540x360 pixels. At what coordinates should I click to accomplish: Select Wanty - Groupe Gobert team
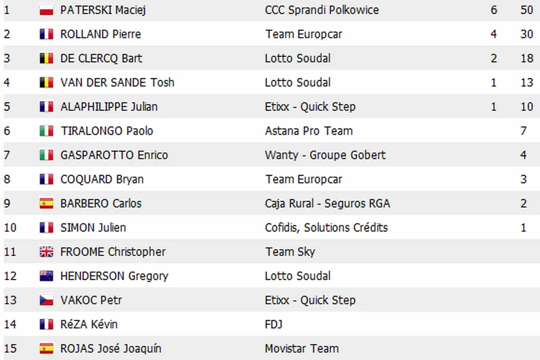tap(325, 155)
